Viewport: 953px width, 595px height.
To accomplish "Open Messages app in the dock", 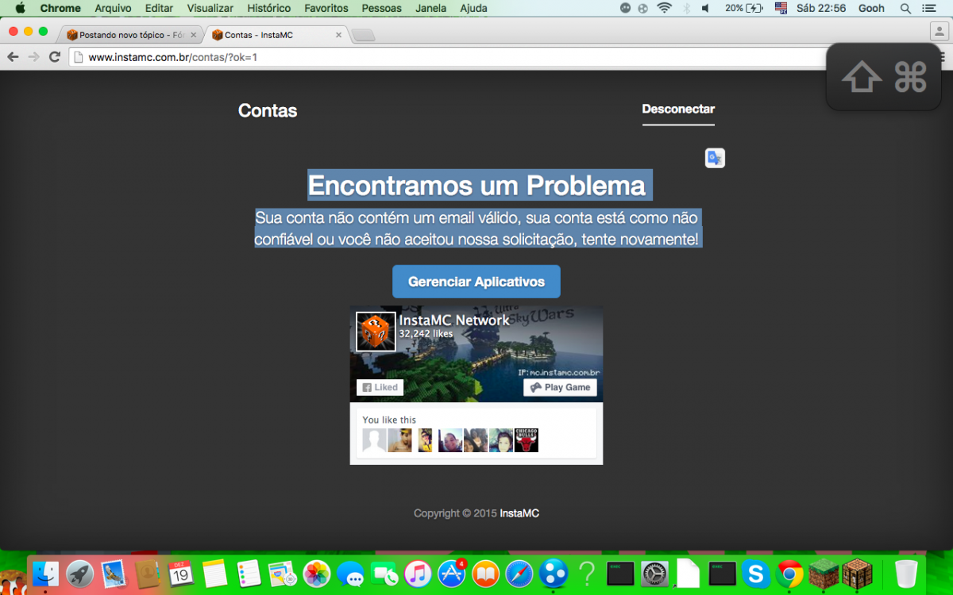I will pos(350,574).
